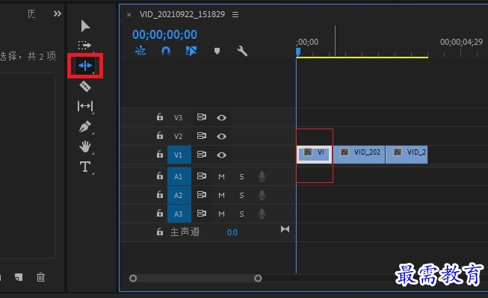Viewport: 488px width, 298px height.
Task: Toggle sync lock for V1
Action: coord(201,155)
